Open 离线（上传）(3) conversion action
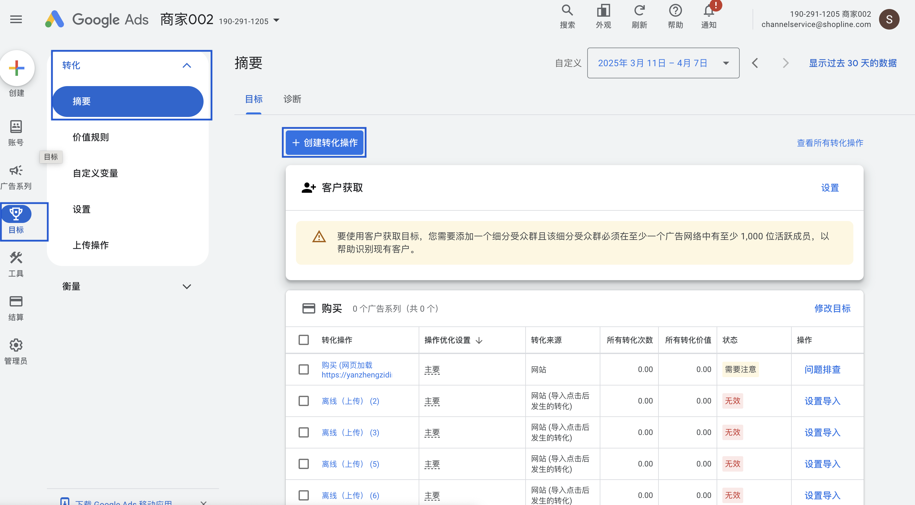The height and width of the screenshot is (505, 915). click(350, 432)
